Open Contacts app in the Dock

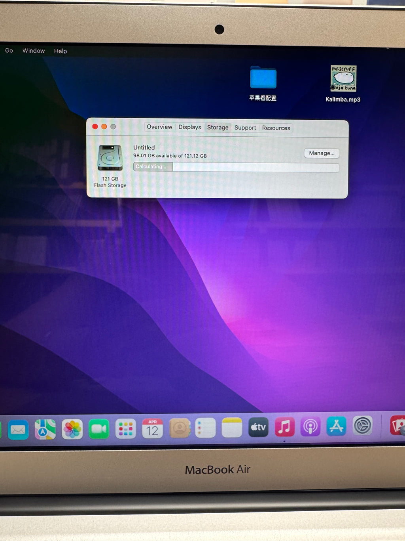[180, 428]
